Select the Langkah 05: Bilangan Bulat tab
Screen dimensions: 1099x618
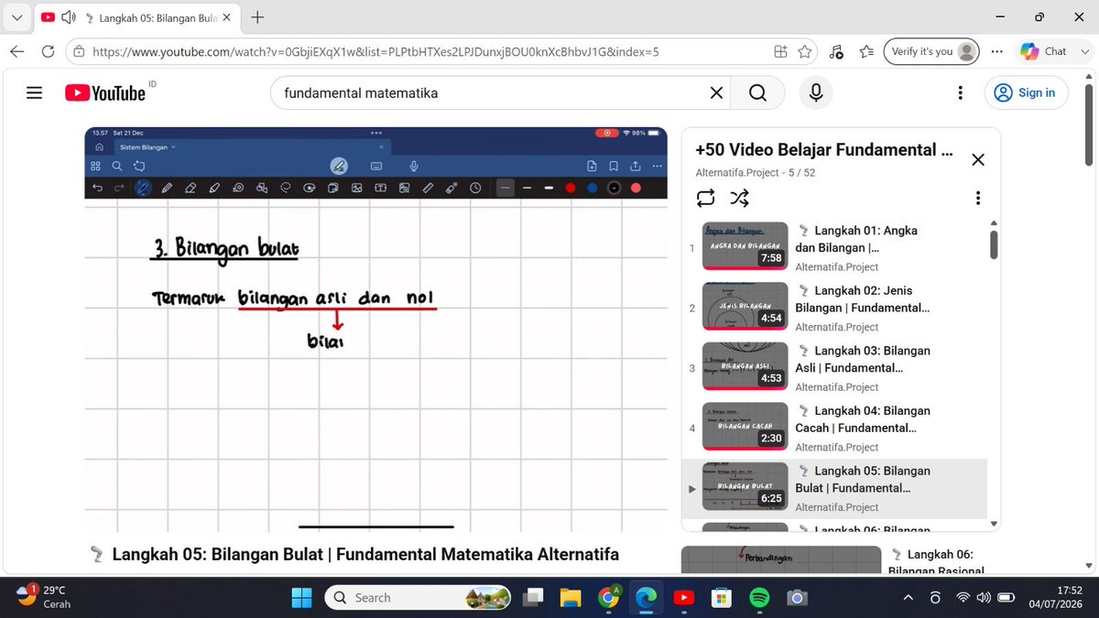click(x=137, y=17)
